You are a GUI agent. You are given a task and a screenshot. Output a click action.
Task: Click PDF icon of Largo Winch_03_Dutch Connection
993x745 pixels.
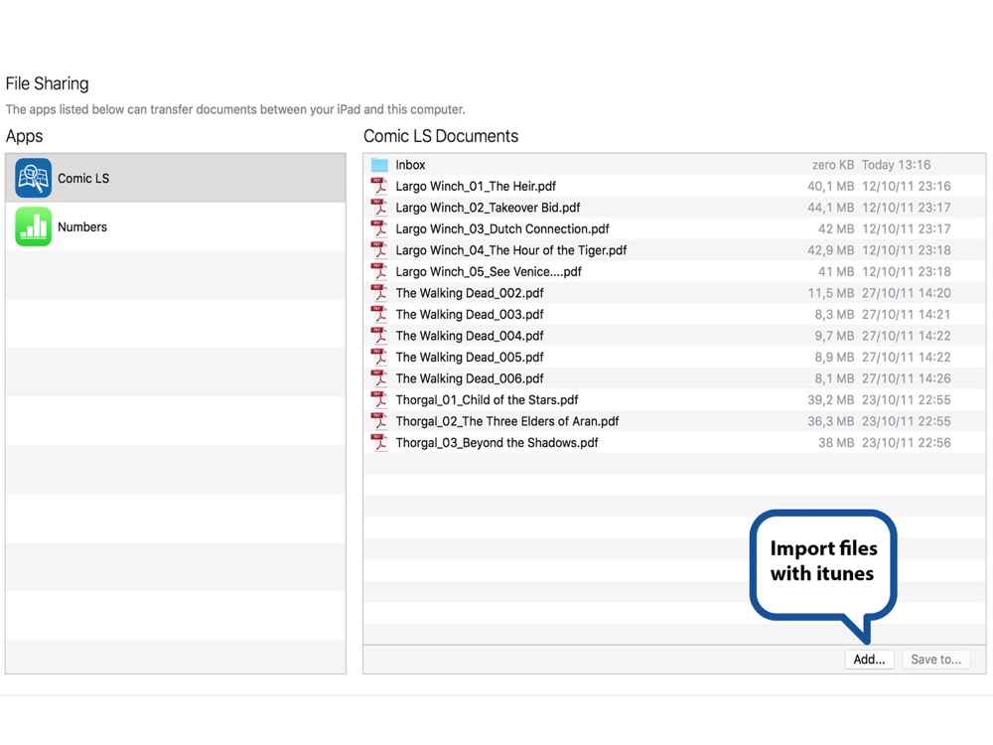pyautogui.click(x=378, y=228)
